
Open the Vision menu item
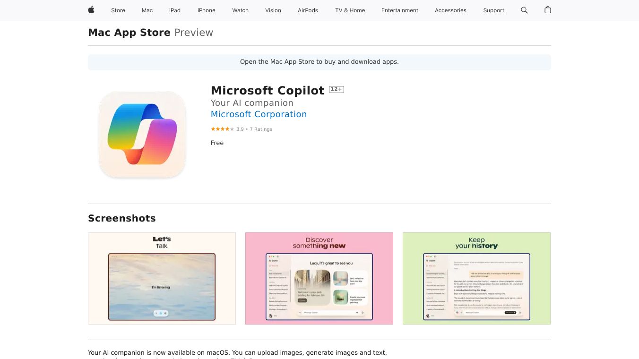[273, 10]
